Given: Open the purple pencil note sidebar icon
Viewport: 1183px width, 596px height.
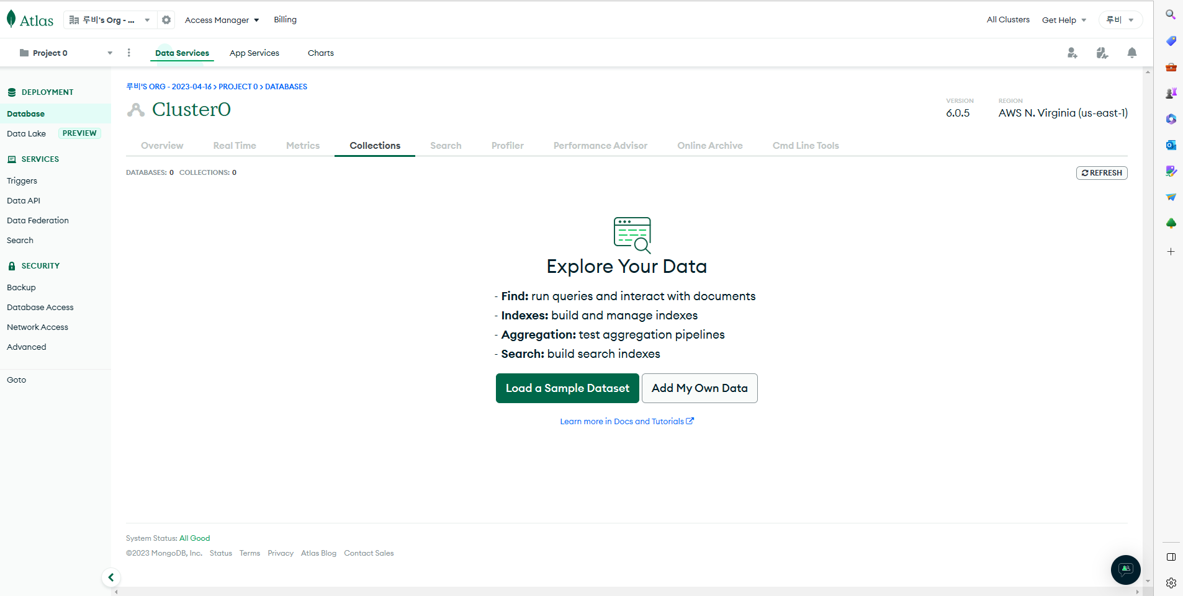Looking at the screenshot, I should click(x=1171, y=171).
